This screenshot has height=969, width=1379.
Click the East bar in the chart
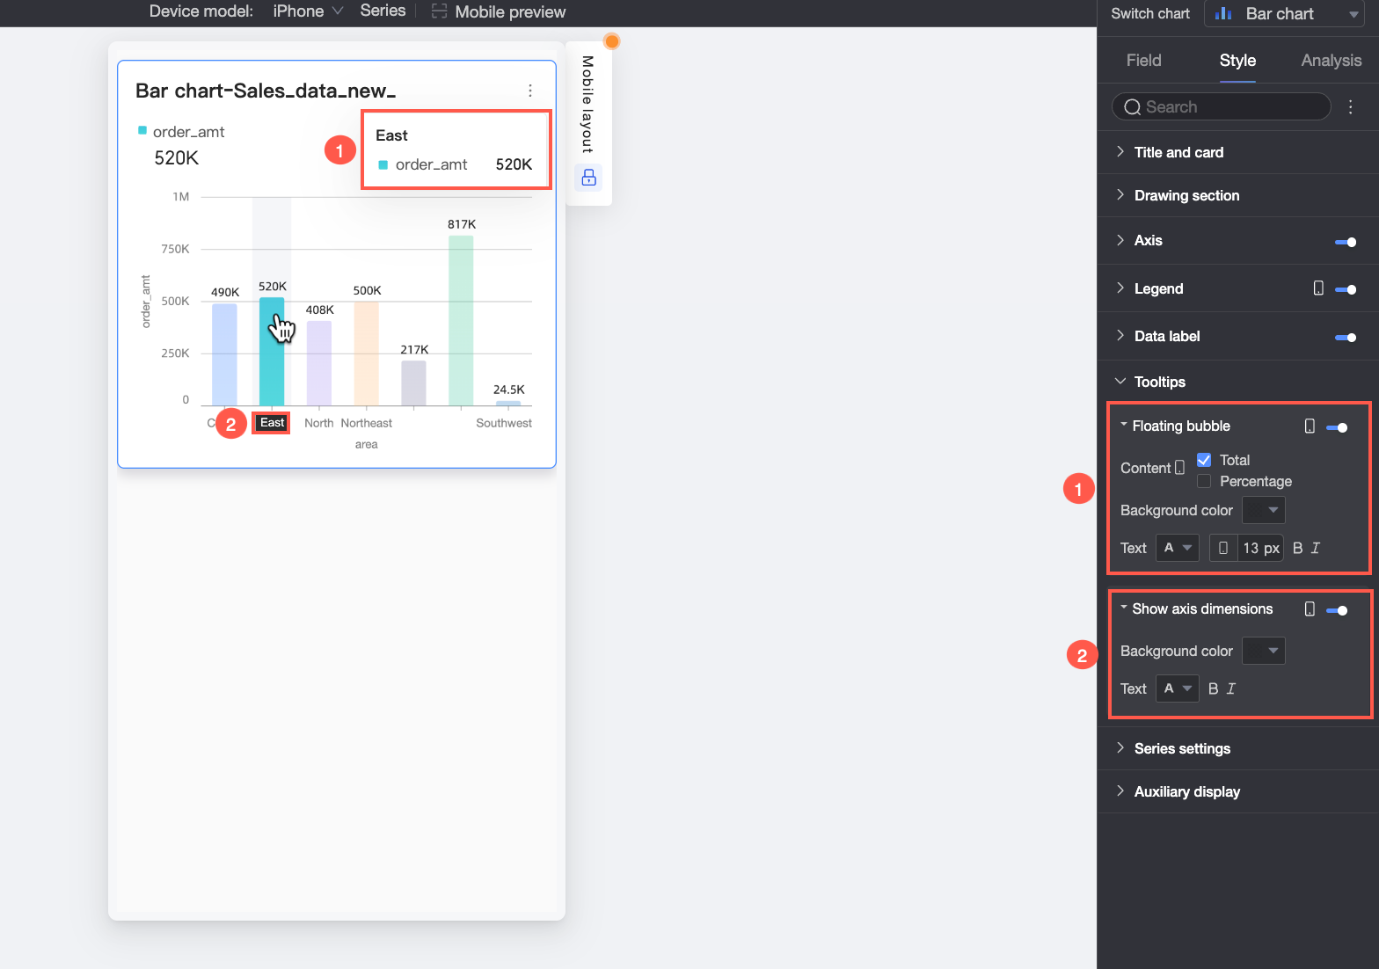click(x=272, y=352)
